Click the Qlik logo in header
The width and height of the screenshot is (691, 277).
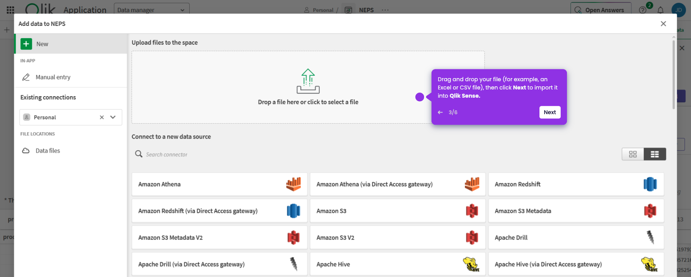pyautogui.click(x=40, y=9)
